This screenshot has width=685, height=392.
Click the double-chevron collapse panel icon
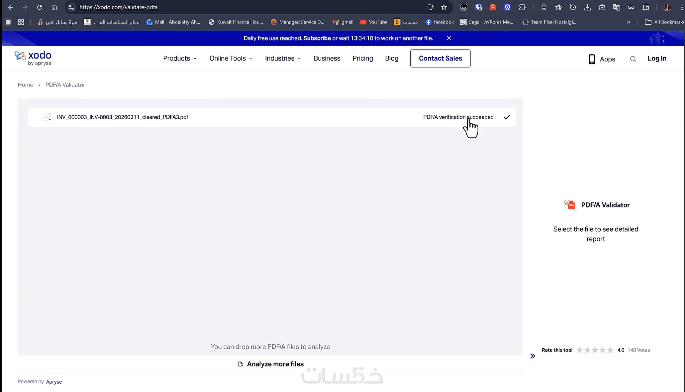pos(533,356)
